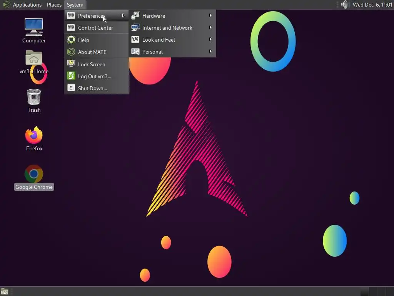Viewport: 394px width, 296px height.
Task: Click the Control Center icon
Action: 71,27
